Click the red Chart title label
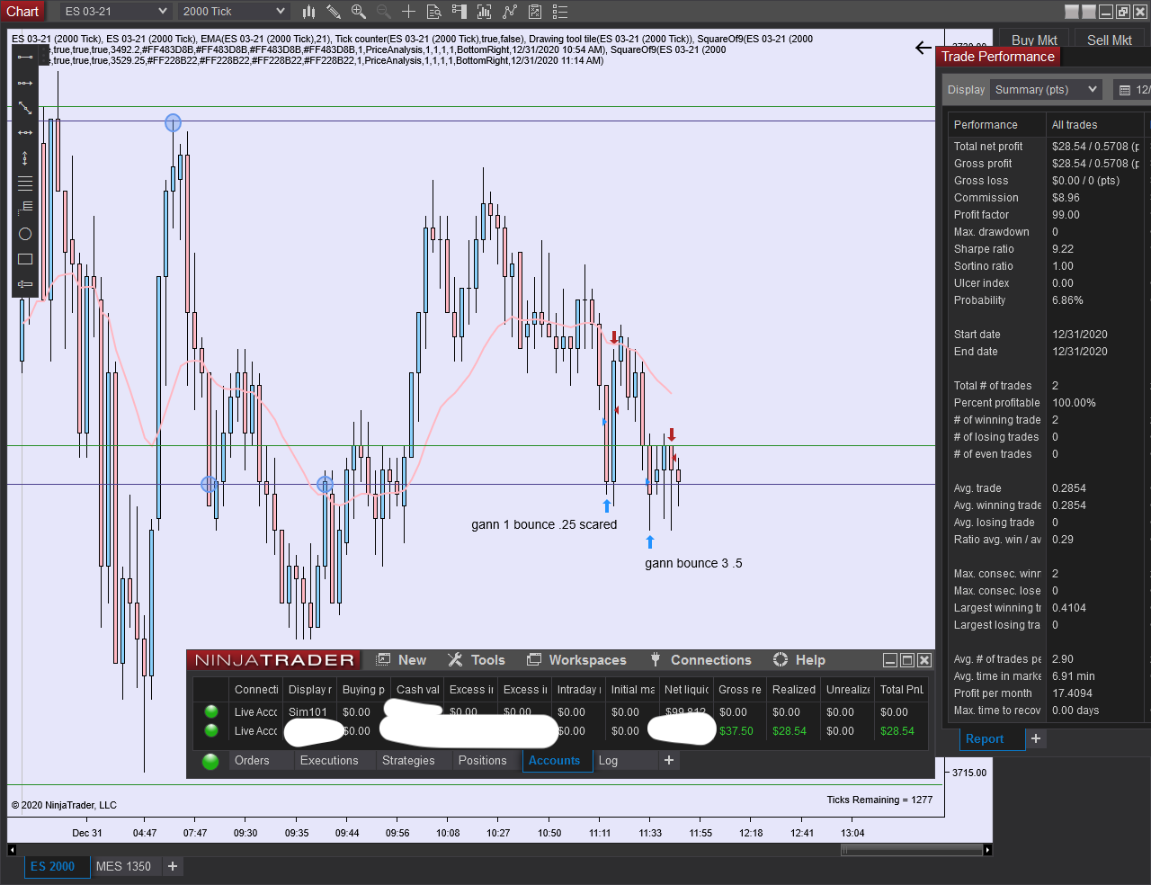Viewport: 1151px width, 885px height. pyautogui.click(x=22, y=12)
